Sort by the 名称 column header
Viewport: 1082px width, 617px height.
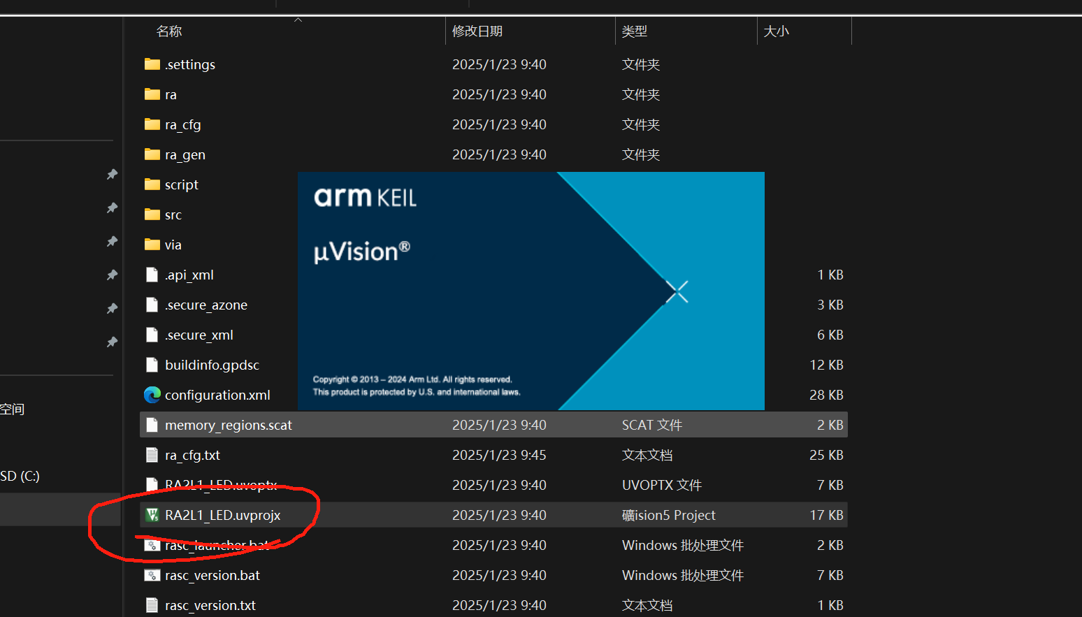coord(169,31)
